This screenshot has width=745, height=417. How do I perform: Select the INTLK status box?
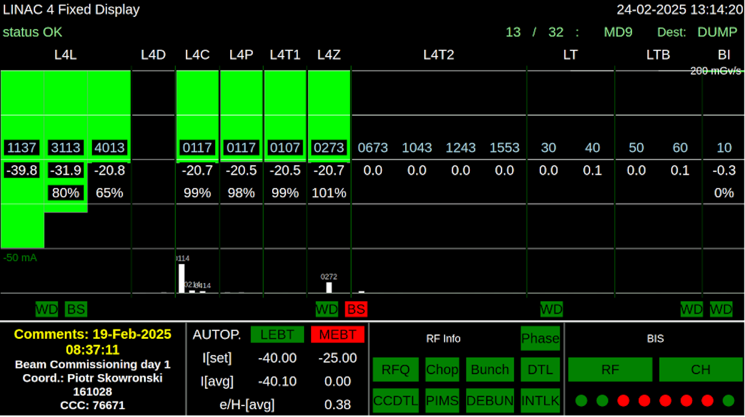click(540, 400)
